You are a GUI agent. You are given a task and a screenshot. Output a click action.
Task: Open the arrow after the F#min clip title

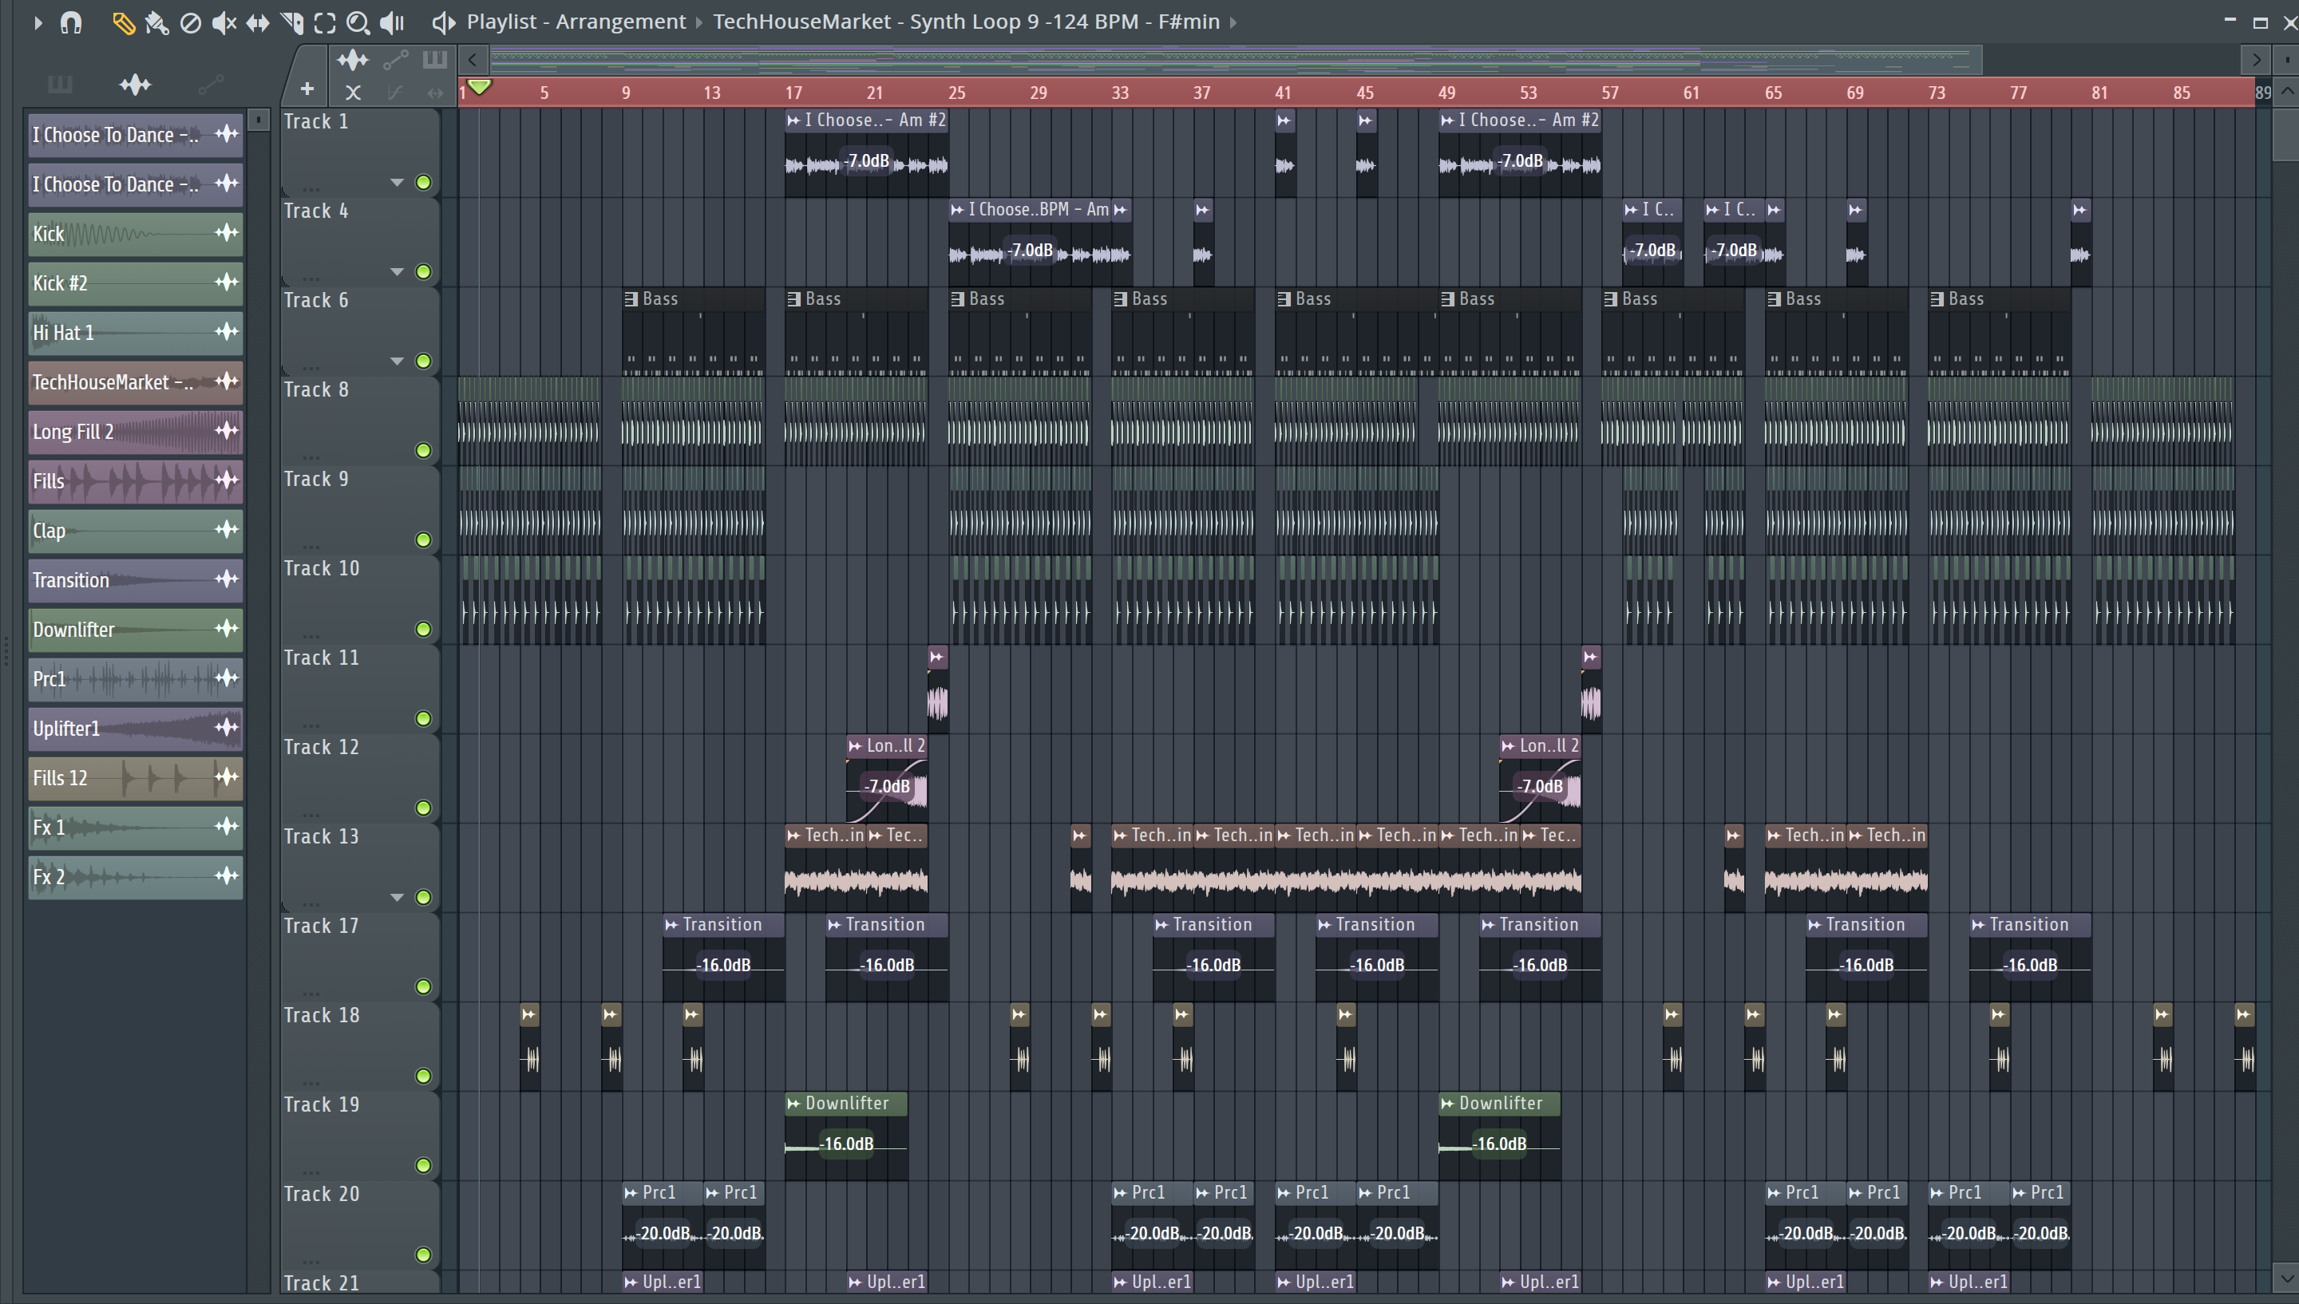[1233, 22]
